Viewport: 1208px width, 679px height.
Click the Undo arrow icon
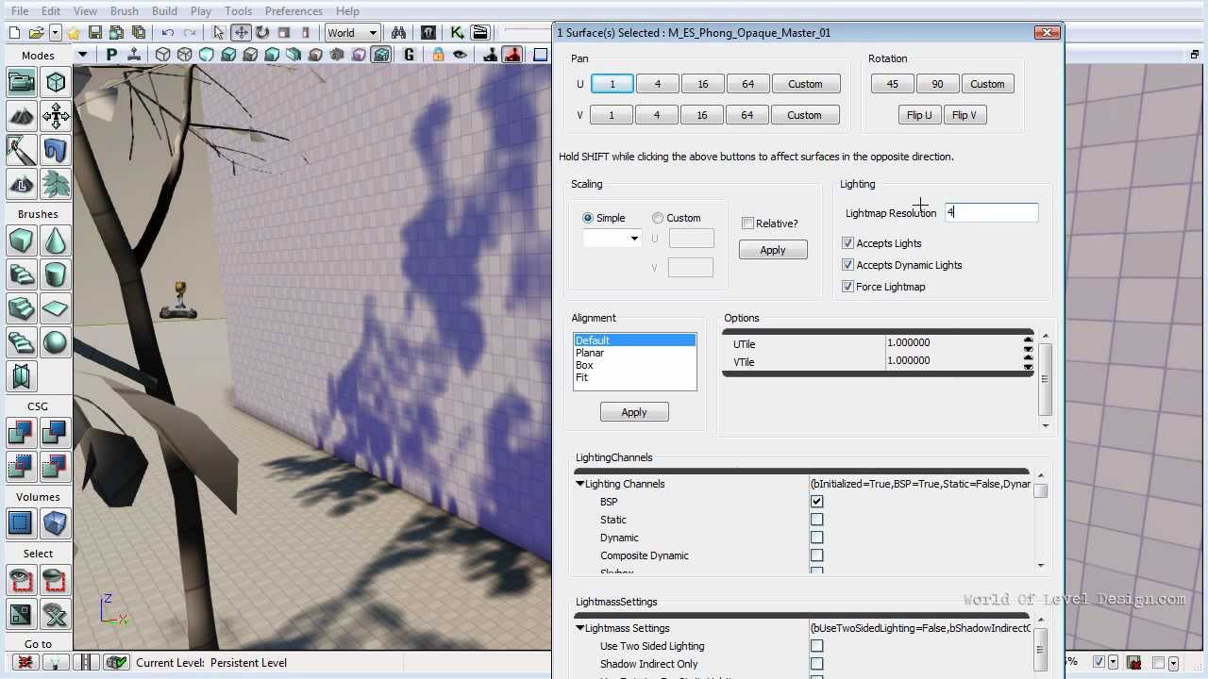(x=168, y=32)
